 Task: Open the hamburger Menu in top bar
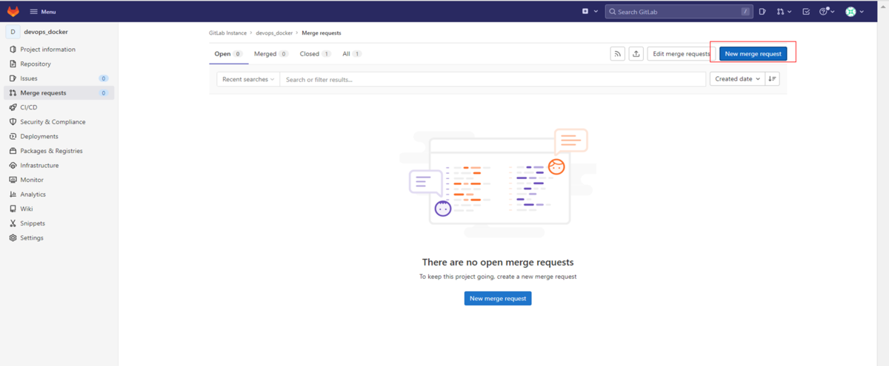point(42,12)
